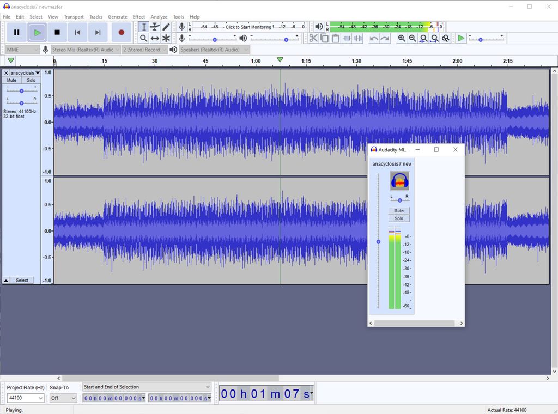This screenshot has width=558, height=414.
Task: Enable Solo in the Mixer Board
Action: point(399,218)
